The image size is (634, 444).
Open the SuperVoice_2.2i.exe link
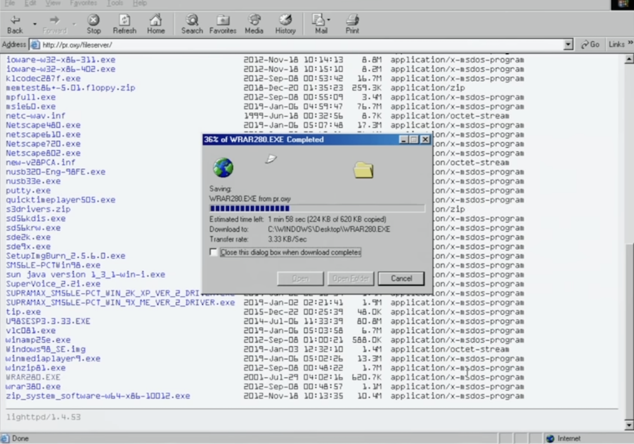click(53, 284)
